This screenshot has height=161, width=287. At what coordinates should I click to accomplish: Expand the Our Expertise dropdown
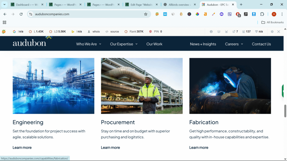(124, 44)
